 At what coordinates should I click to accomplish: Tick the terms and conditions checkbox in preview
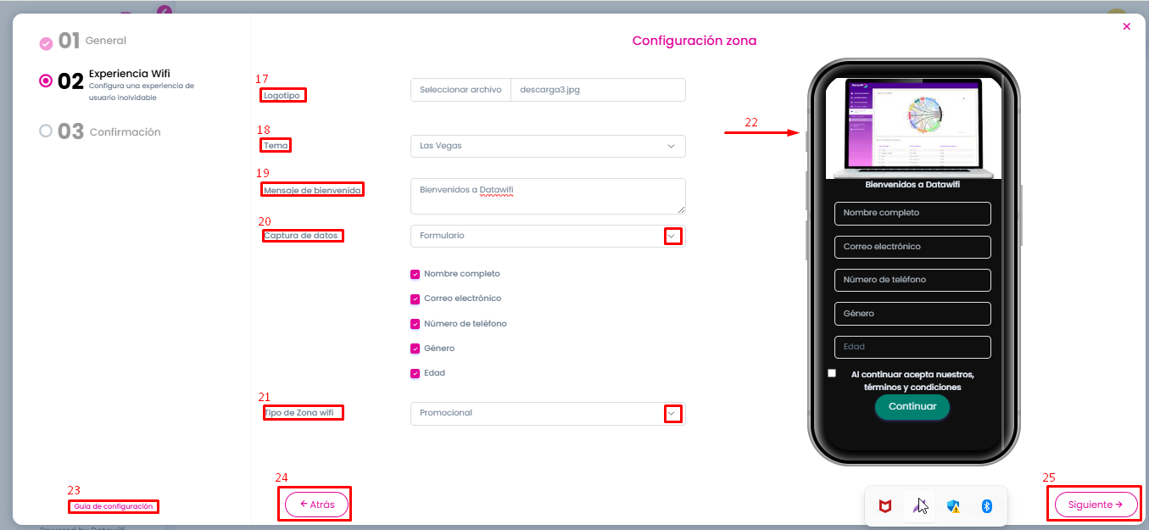click(832, 373)
